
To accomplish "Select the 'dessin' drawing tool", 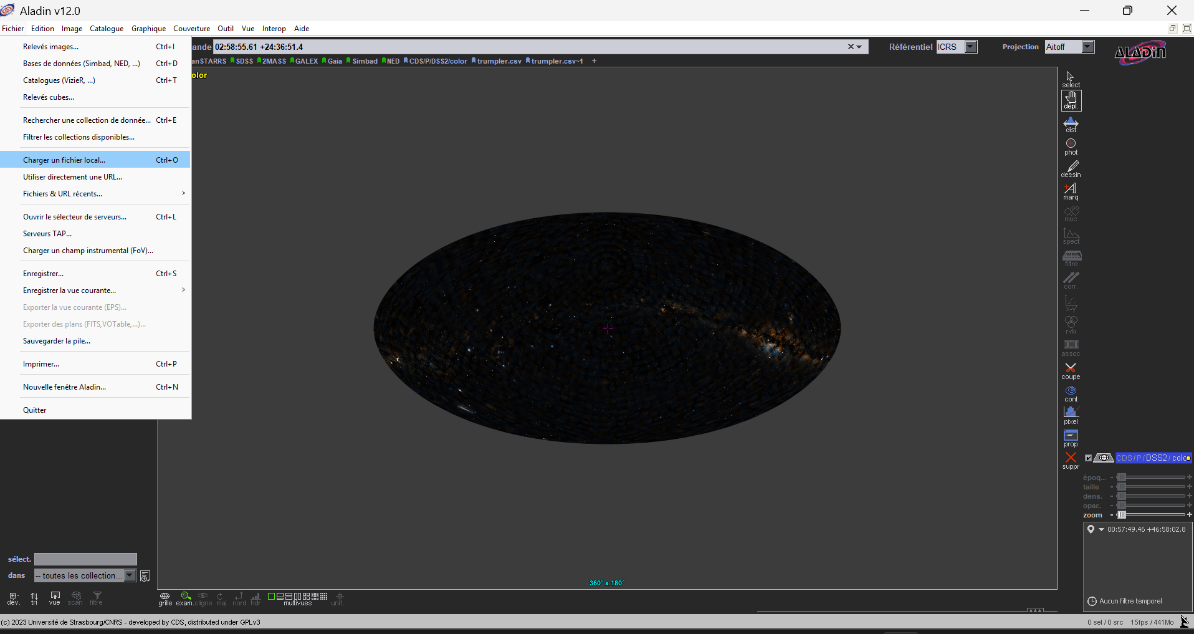I will (x=1071, y=169).
